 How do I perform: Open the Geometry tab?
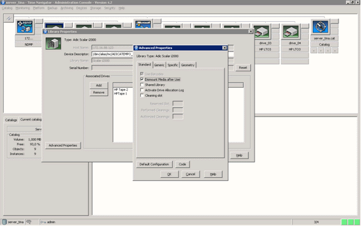(x=188, y=65)
